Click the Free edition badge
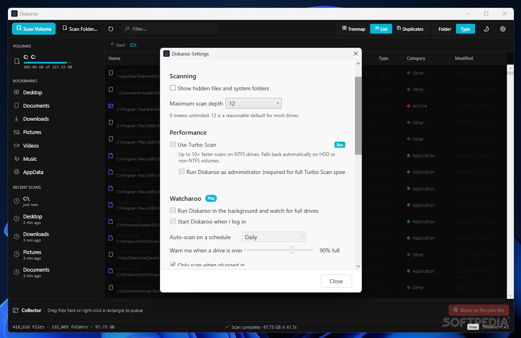Image resolution: width=521 pixels, height=338 pixels. coord(473,327)
